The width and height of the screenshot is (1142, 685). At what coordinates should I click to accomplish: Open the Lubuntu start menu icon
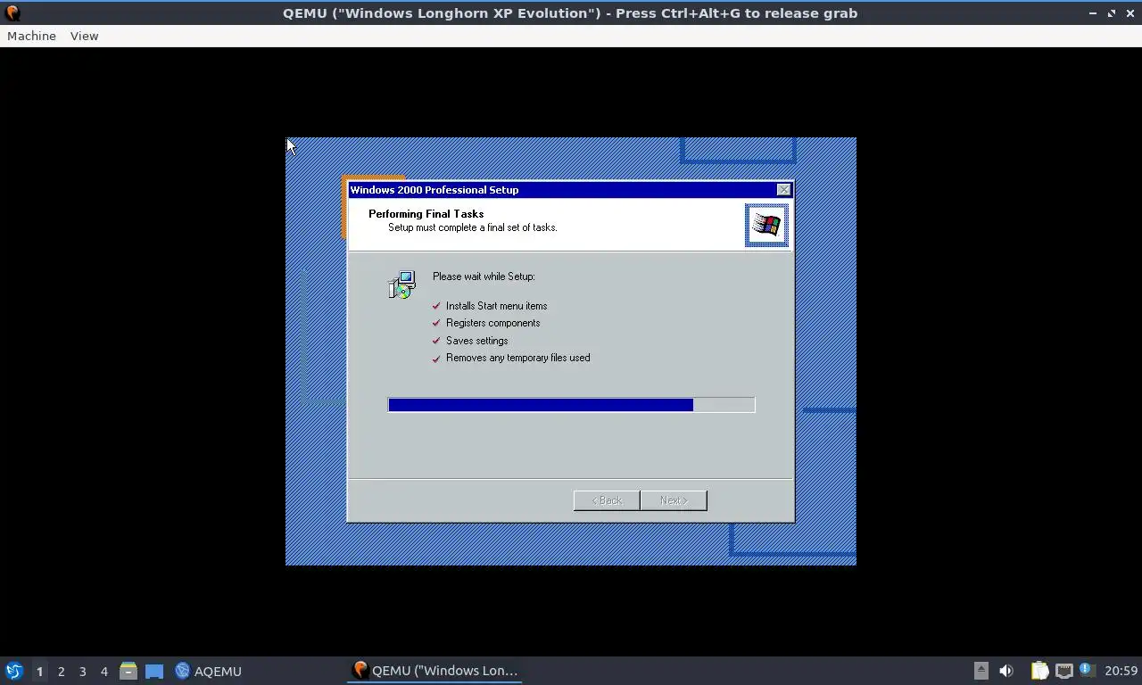(x=13, y=671)
